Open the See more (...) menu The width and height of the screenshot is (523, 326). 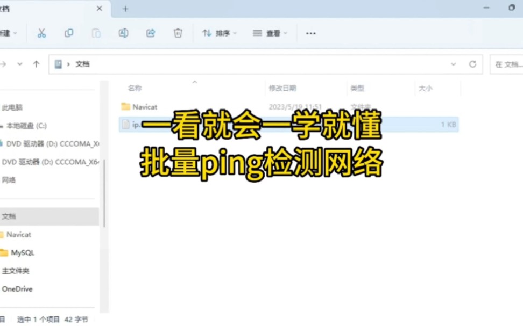pos(310,33)
